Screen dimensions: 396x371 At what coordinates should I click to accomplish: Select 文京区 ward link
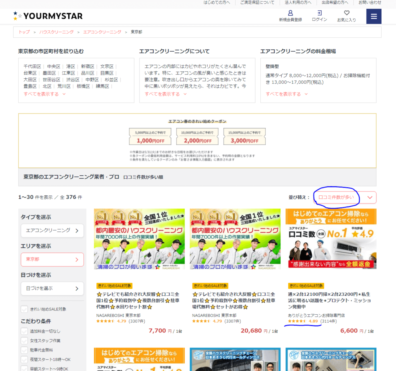point(107,66)
